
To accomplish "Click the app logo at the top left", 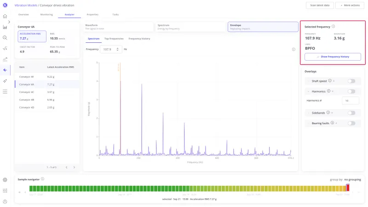I will pyautogui.click(x=5, y=5).
